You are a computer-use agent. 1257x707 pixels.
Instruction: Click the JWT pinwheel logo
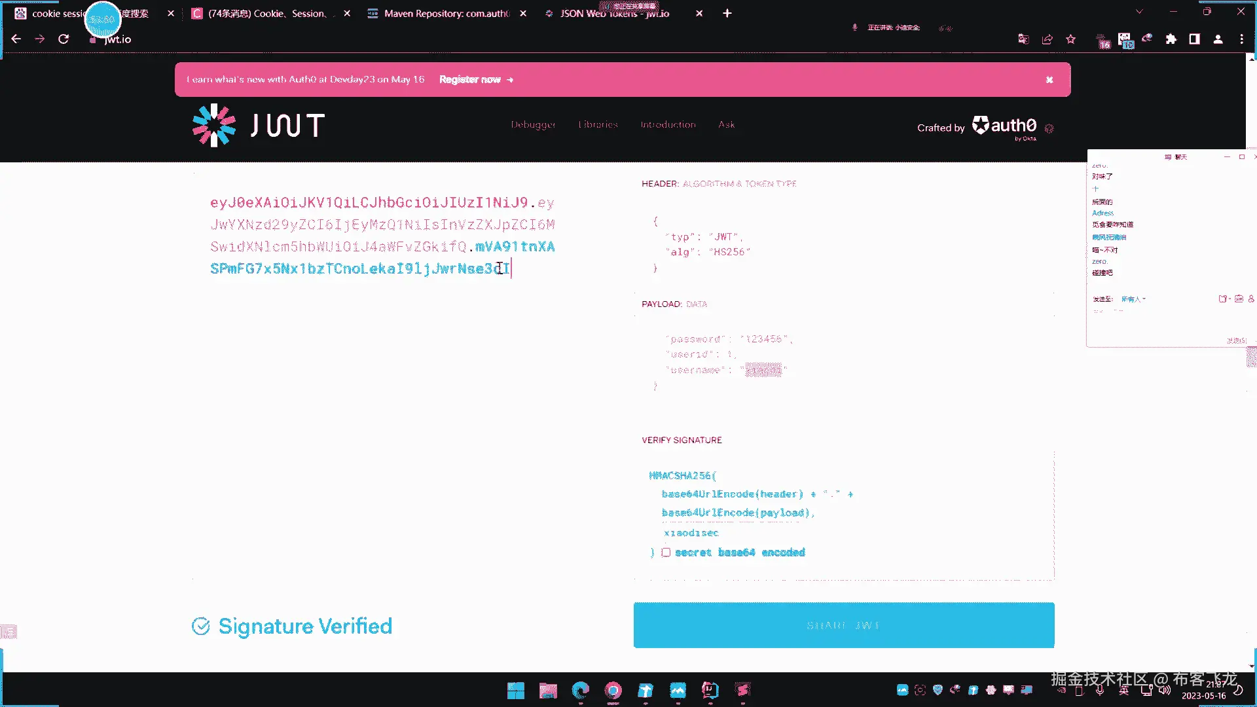(x=213, y=125)
